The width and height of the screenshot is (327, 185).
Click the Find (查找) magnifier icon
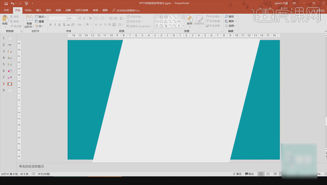[227, 17]
